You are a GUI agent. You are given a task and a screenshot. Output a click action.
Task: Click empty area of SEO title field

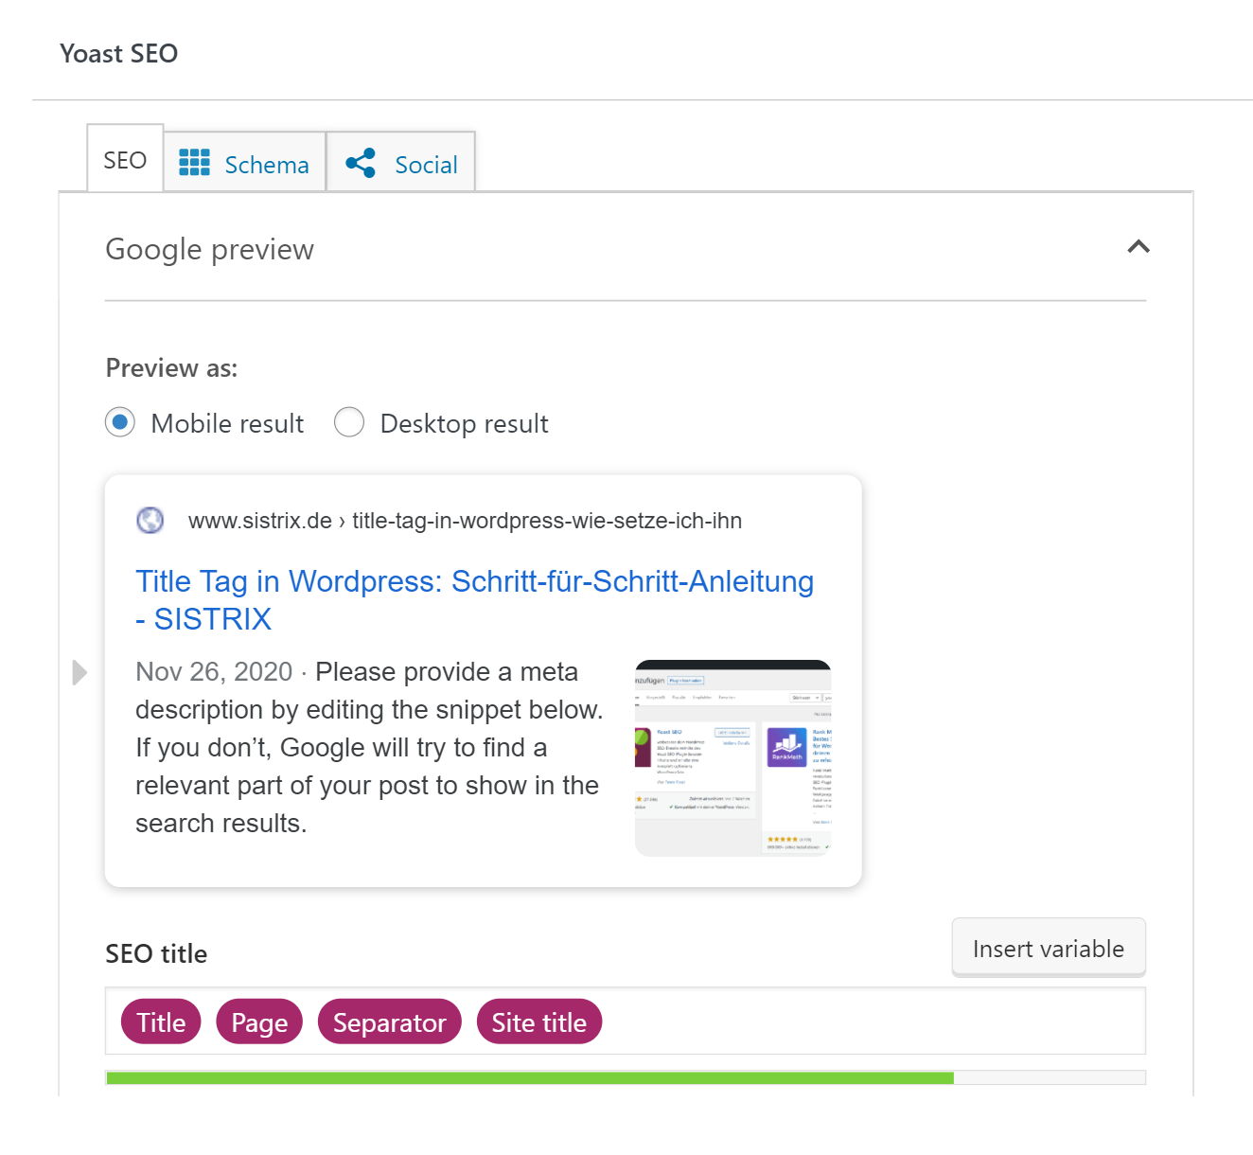(x=871, y=1022)
